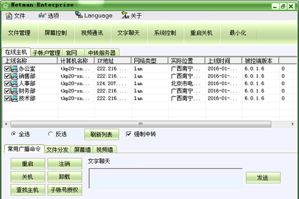Click the glasses icon beside 选项
The width and height of the screenshot is (299, 199).
click(x=42, y=15)
